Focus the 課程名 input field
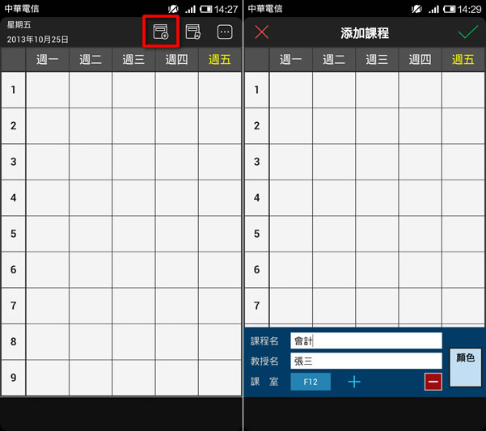The height and width of the screenshot is (431, 486). click(x=366, y=340)
